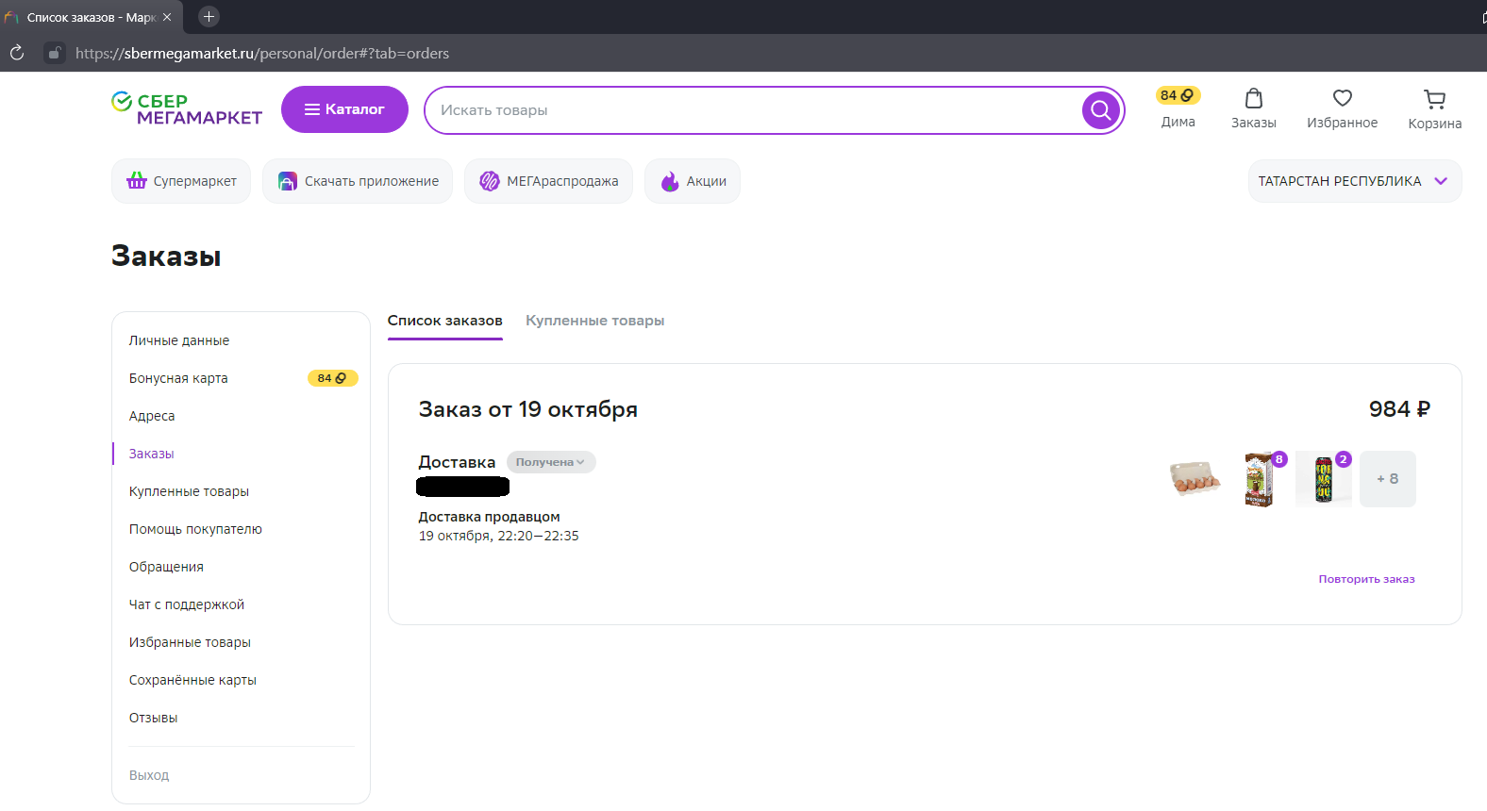
Task: Click the Заказы page heading
Action: coord(166,257)
